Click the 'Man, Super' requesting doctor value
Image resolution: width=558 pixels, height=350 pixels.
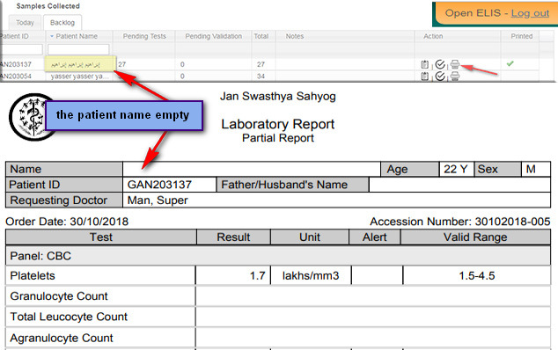[x=158, y=201]
